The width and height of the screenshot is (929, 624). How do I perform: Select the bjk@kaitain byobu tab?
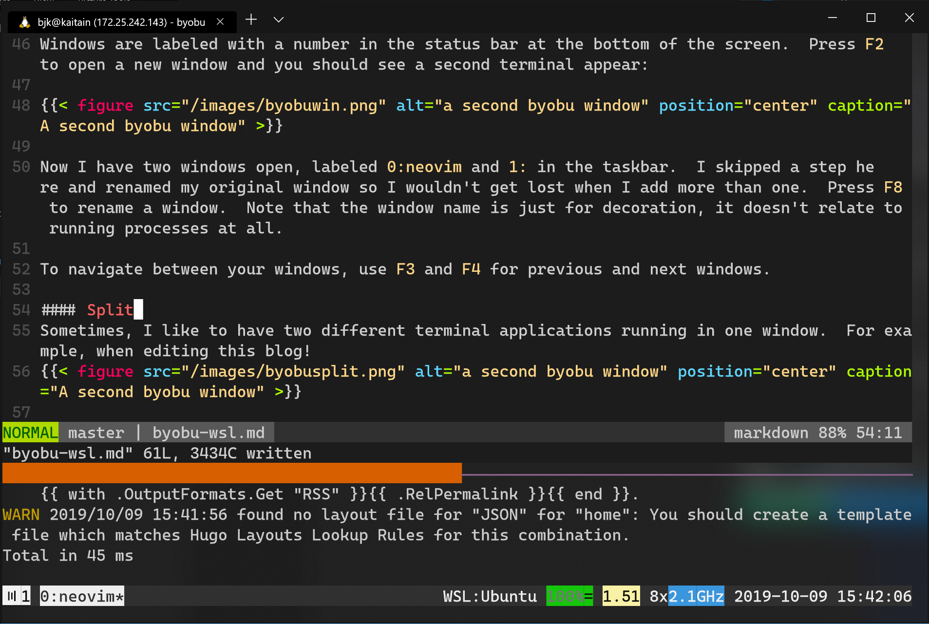pyautogui.click(x=121, y=22)
